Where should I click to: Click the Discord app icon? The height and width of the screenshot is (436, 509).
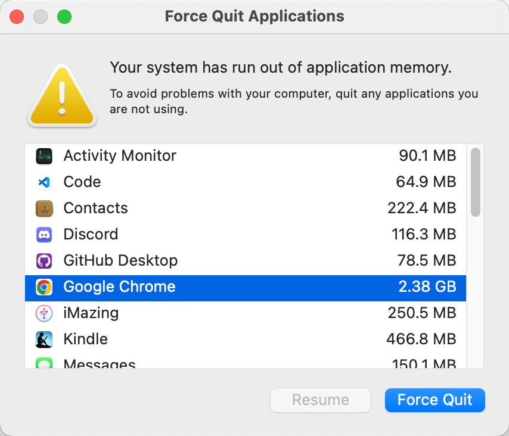click(x=44, y=235)
